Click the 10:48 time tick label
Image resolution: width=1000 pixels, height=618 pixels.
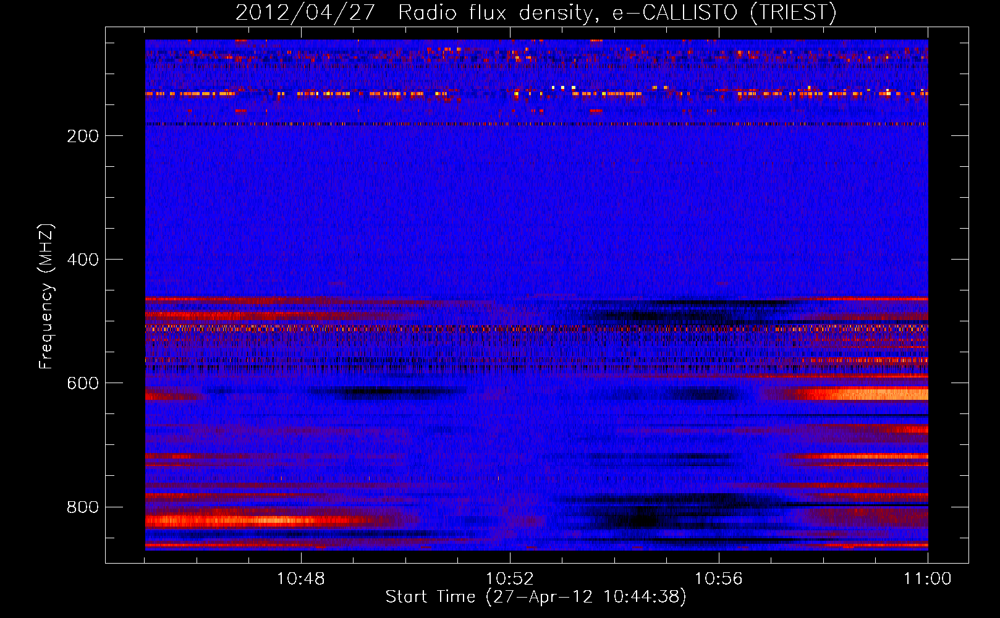(x=301, y=579)
